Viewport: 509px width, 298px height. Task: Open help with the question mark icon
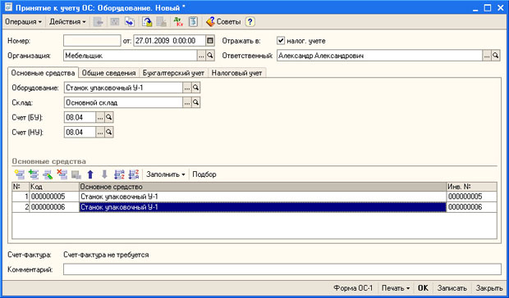coord(250,21)
